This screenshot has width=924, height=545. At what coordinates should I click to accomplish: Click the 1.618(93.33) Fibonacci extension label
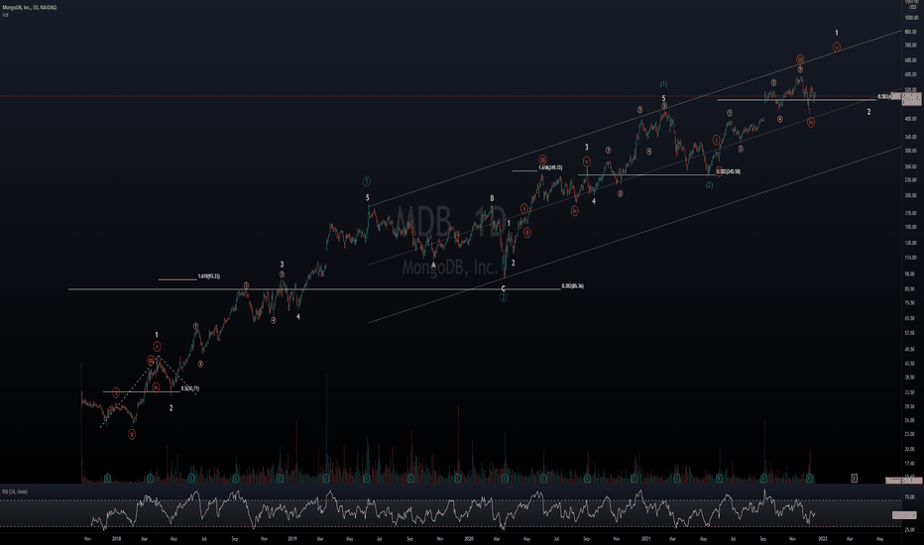coord(208,276)
